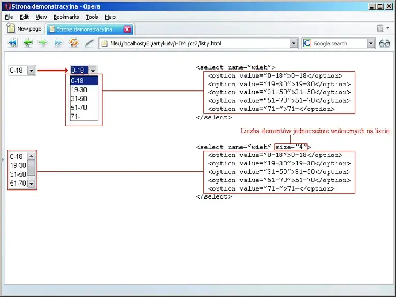396x297 pixels.
Task: Open the View menu
Action: (41, 17)
